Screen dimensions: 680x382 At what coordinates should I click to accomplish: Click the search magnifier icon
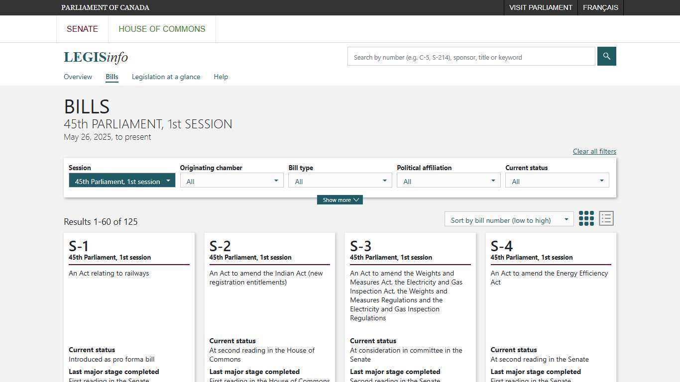click(606, 56)
